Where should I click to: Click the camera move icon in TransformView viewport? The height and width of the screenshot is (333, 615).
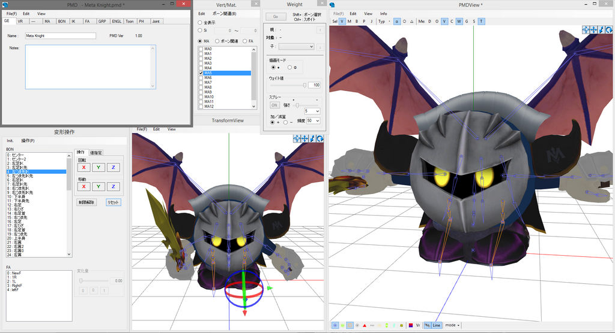pyautogui.click(x=297, y=138)
